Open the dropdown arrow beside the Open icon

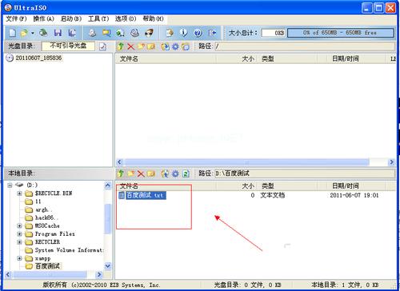coord(33,33)
